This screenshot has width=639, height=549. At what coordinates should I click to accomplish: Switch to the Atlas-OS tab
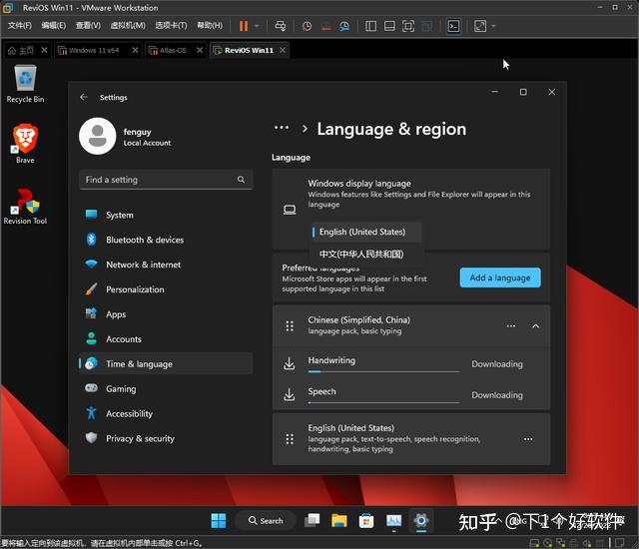(x=172, y=51)
